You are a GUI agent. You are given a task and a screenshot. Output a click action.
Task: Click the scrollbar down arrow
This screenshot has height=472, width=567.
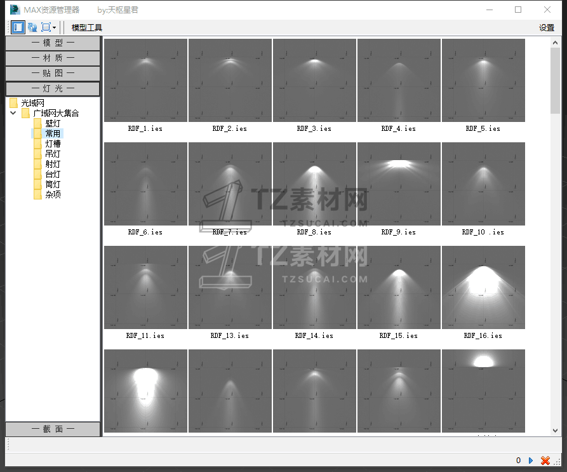coord(556,431)
